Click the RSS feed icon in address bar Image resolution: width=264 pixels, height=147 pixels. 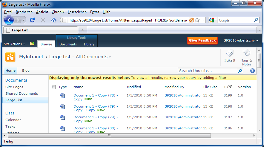click(191, 20)
